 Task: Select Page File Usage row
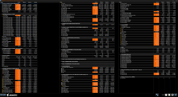click(x=19, y=12)
